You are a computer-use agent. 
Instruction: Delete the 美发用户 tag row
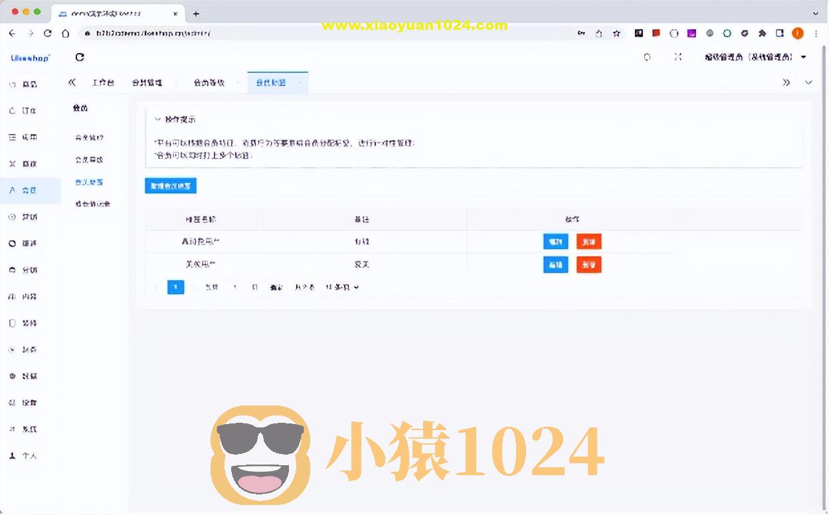pyautogui.click(x=588, y=264)
